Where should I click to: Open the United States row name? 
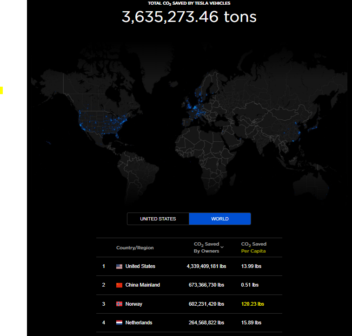click(140, 267)
